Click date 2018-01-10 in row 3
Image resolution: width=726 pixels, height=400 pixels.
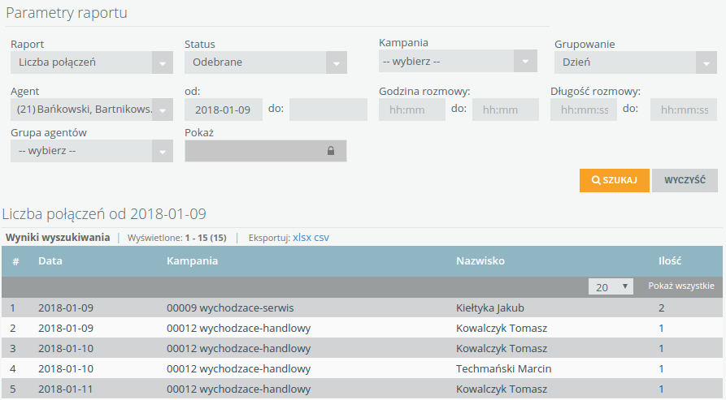point(66,349)
